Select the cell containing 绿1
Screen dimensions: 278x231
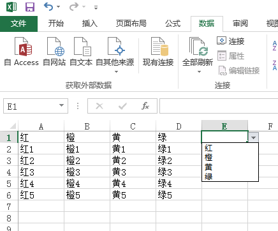coord(179,149)
